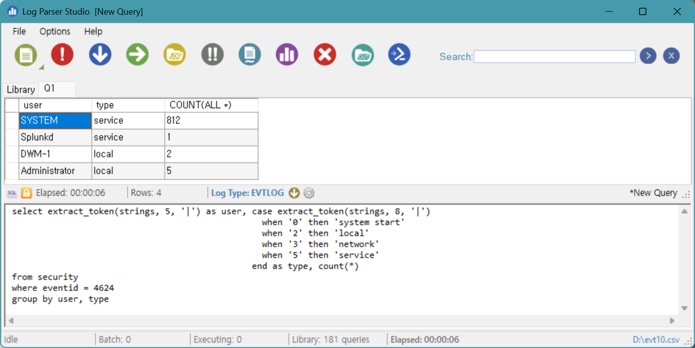
Task: Click the purple bar chart icon
Action: tap(287, 55)
